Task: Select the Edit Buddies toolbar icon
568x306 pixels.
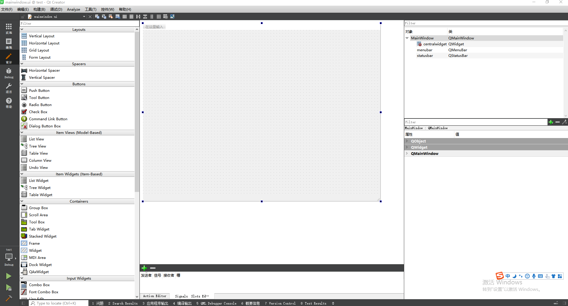Action: [110, 16]
